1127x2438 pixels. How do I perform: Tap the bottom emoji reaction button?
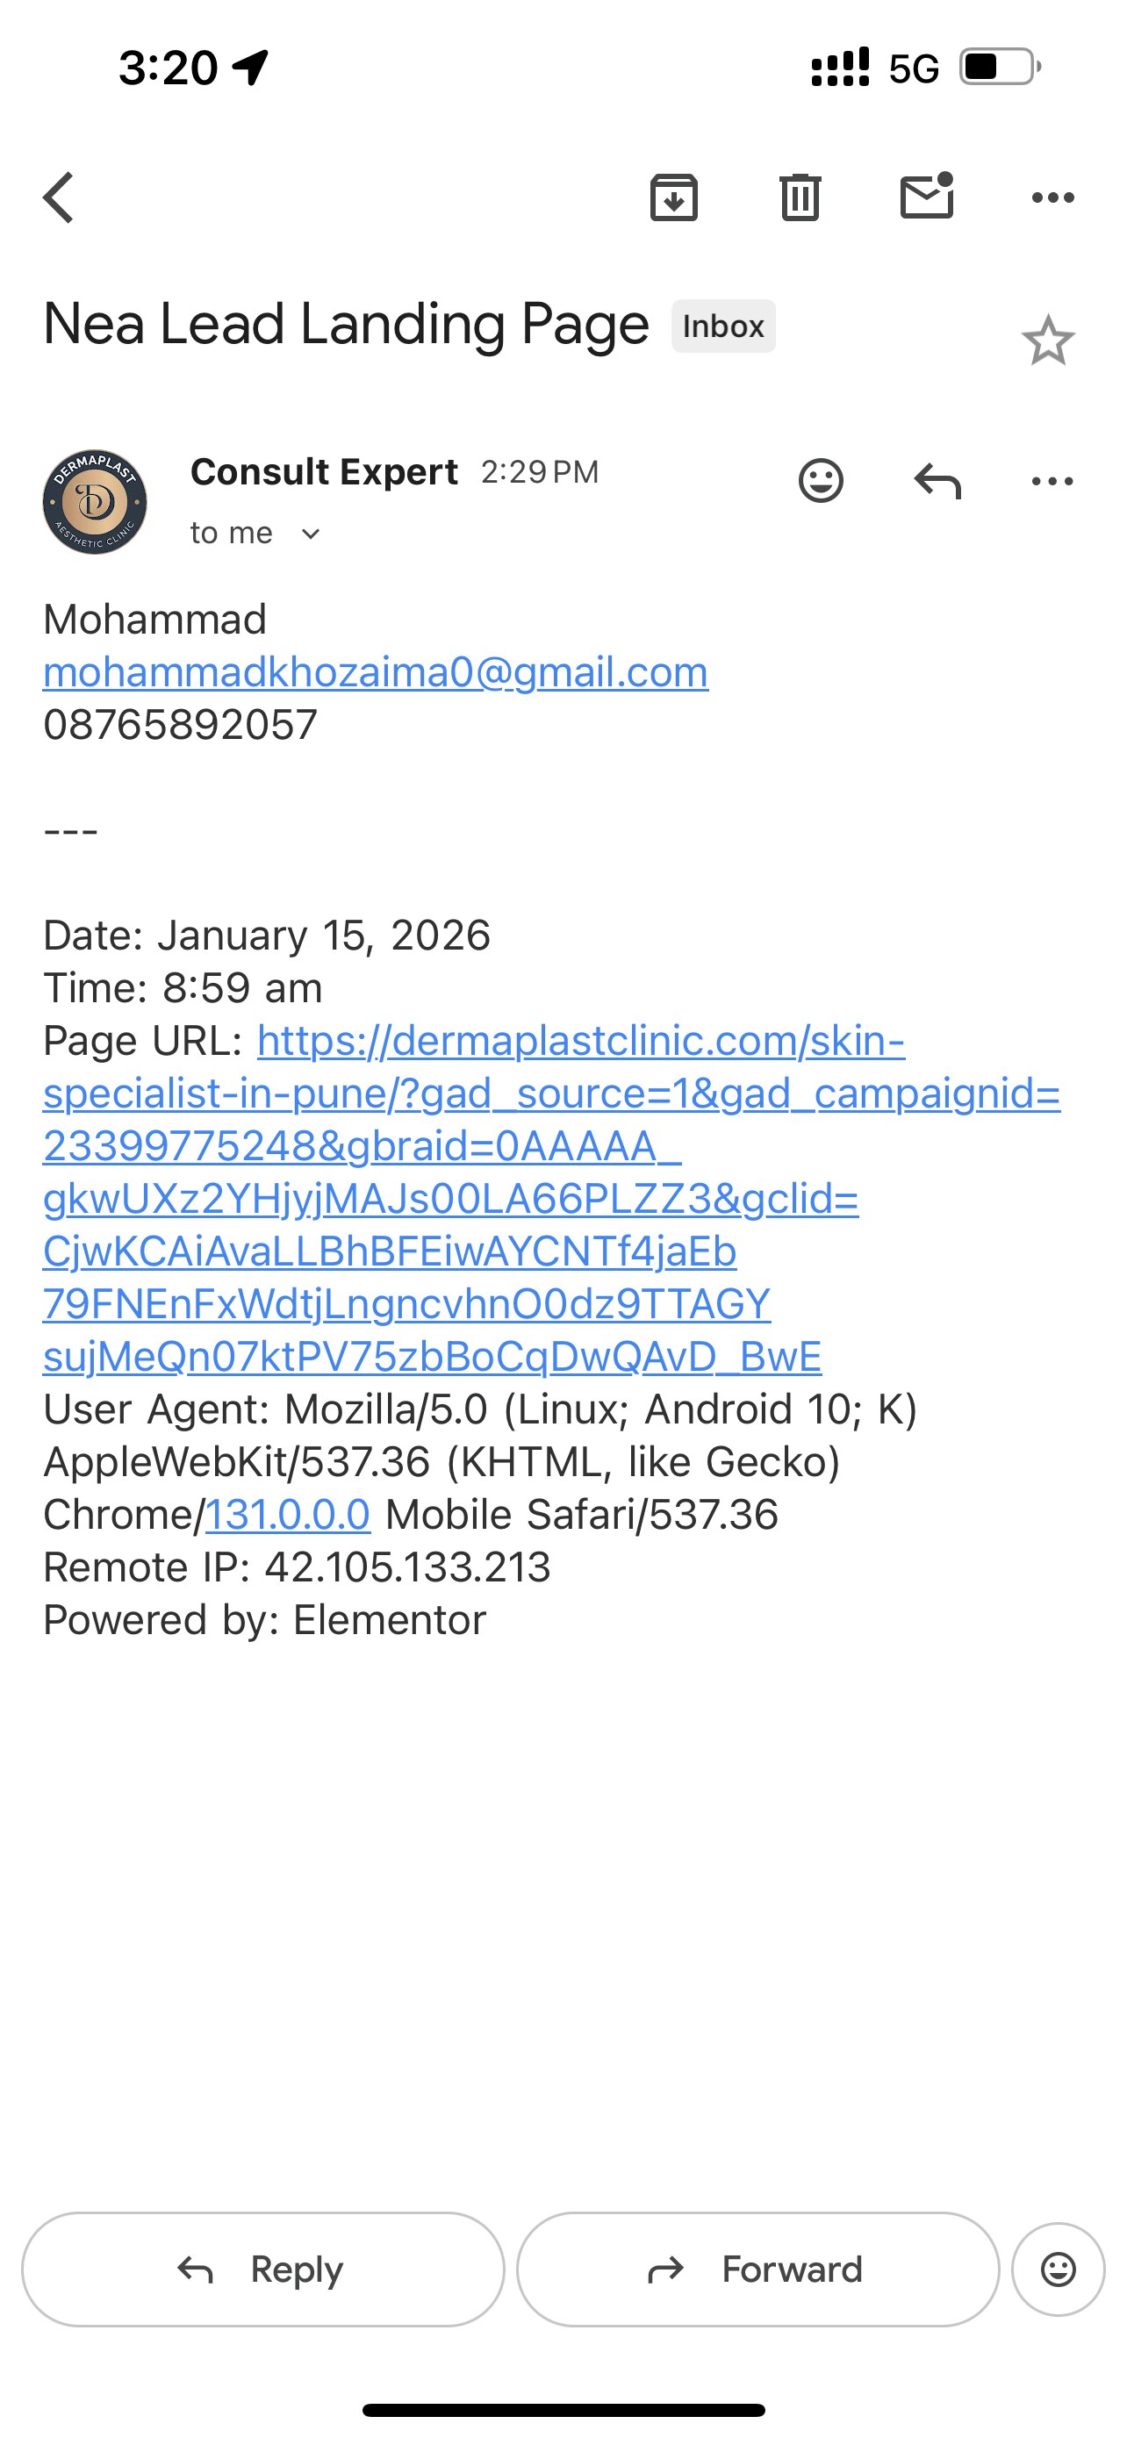[1057, 2269]
